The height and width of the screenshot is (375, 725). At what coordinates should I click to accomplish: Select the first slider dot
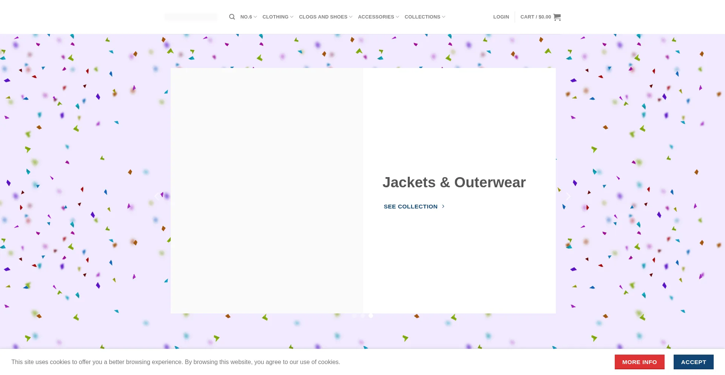354,316
